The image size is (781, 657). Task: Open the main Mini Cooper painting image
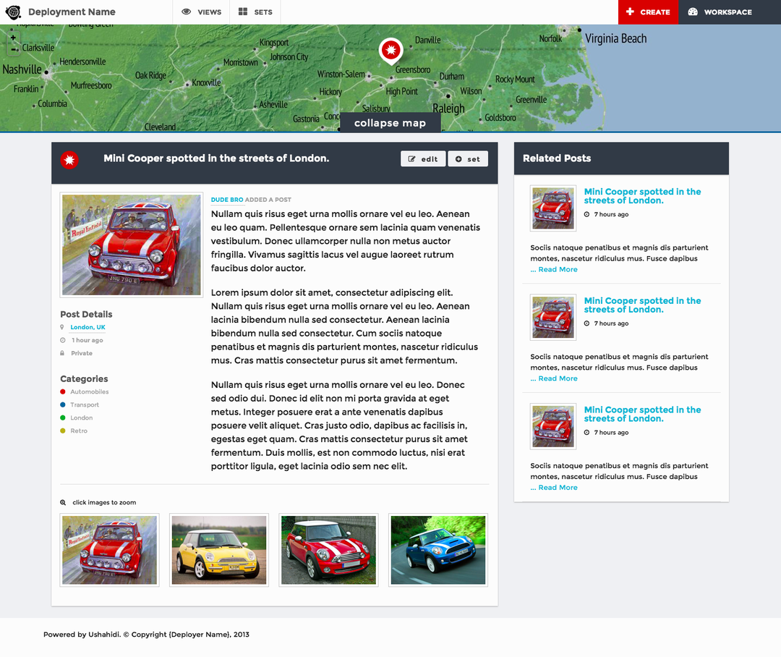(x=132, y=245)
